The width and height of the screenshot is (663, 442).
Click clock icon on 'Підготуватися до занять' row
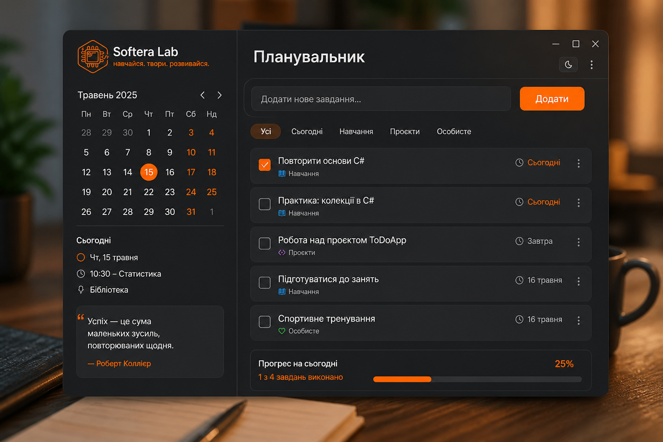click(x=519, y=280)
